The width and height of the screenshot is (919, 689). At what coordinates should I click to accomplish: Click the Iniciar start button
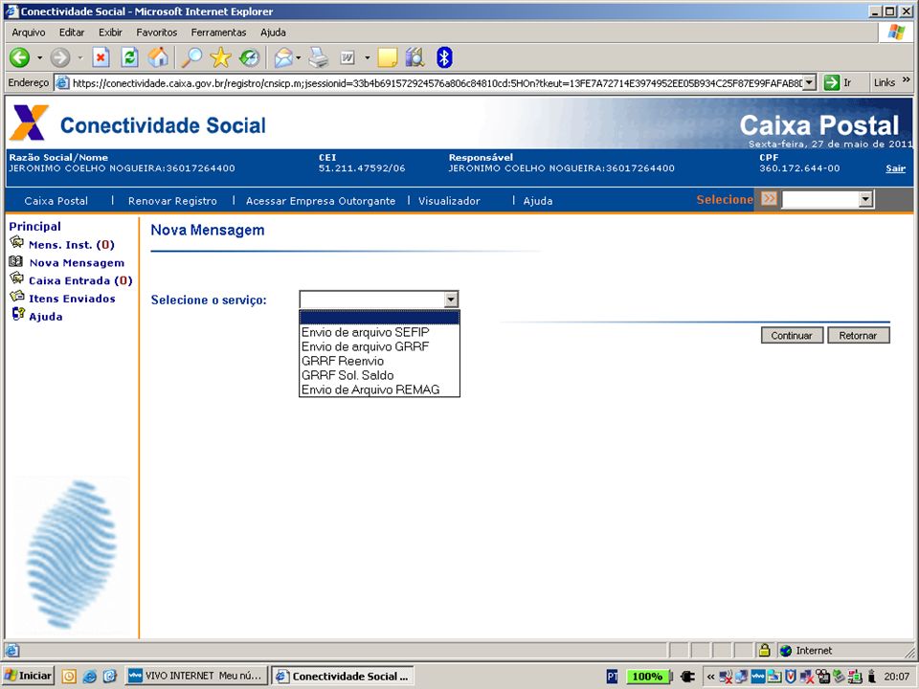28,677
